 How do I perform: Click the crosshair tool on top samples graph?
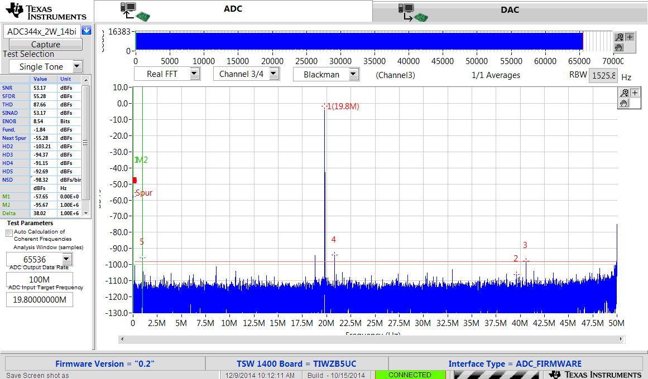click(630, 37)
